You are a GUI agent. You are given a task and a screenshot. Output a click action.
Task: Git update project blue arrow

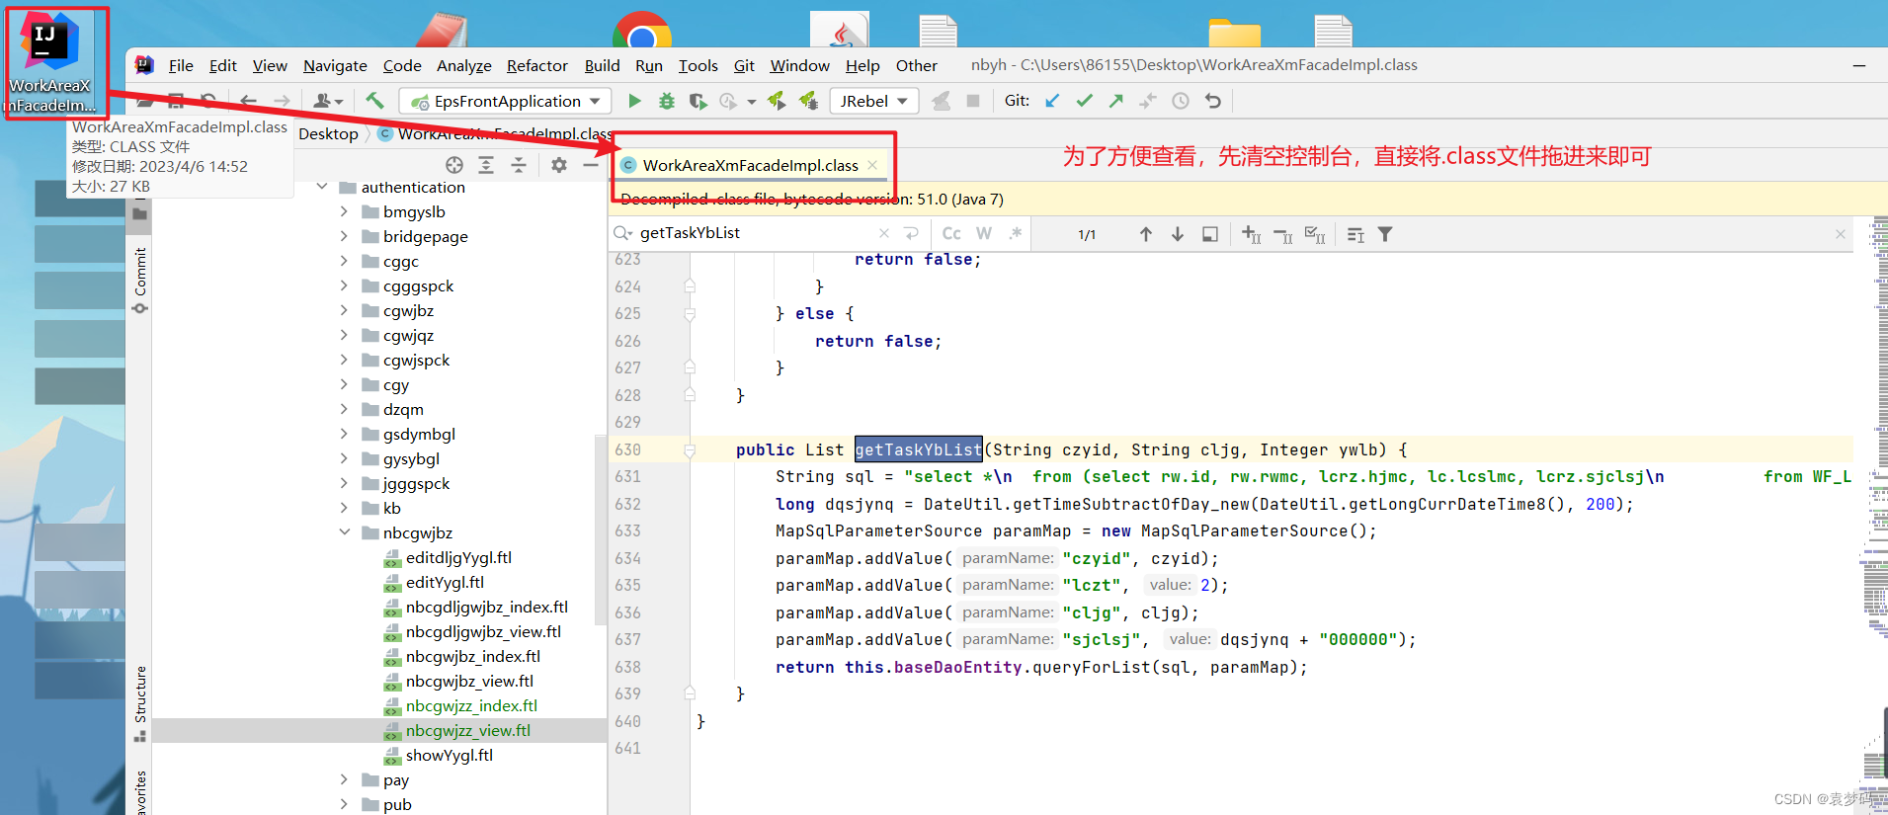(x=1052, y=101)
